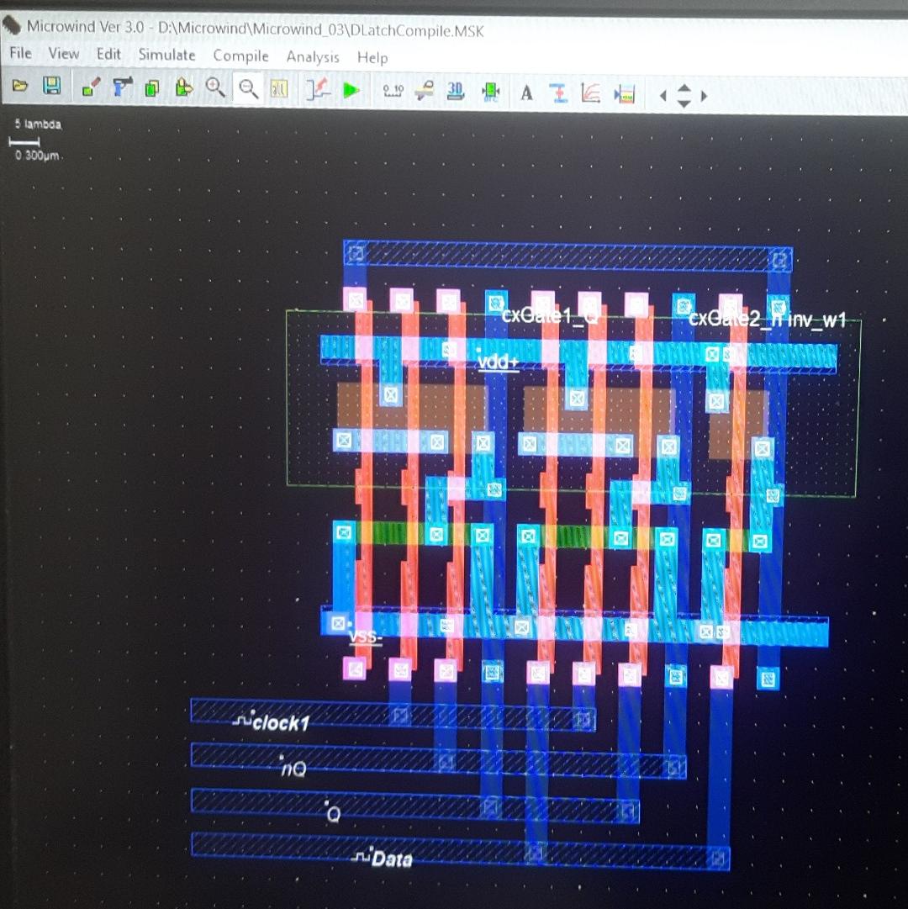Open the 3D process view
This screenshot has height=909, width=908.
tap(455, 90)
